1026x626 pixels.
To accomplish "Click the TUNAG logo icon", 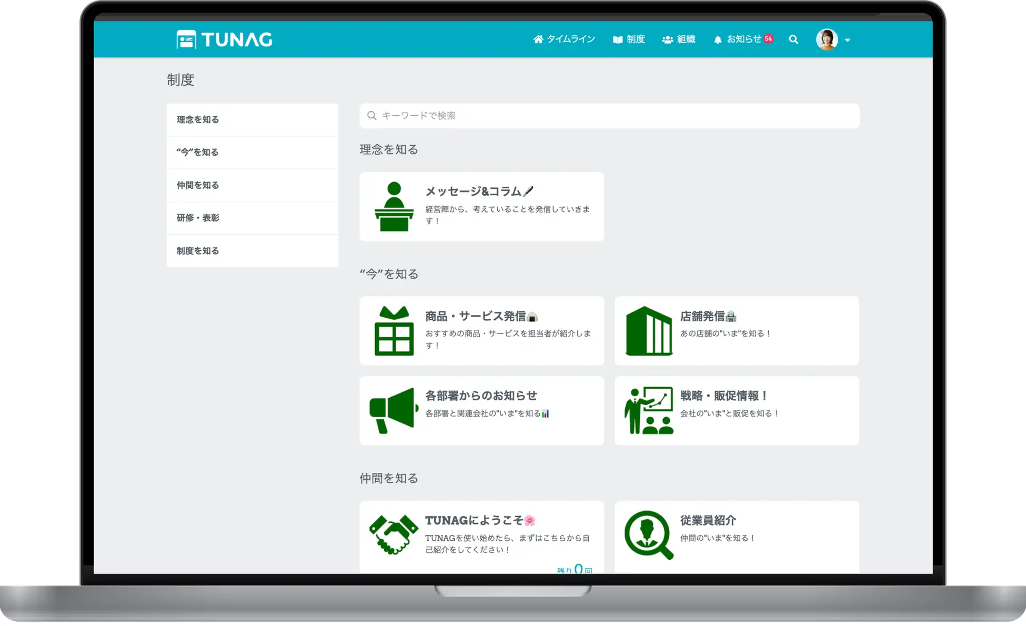I will coord(186,39).
